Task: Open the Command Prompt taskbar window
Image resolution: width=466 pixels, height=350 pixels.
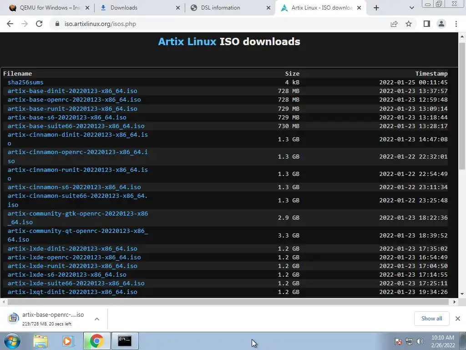Action: point(125,341)
